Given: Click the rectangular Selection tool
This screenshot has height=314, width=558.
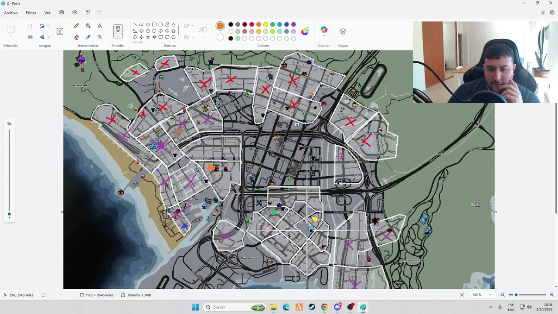Looking at the screenshot, I should click(x=11, y=29).
